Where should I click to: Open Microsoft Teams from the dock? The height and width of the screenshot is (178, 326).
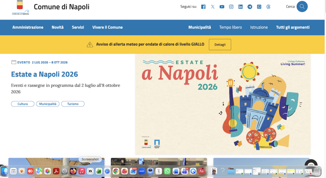[x=184, y=171]
